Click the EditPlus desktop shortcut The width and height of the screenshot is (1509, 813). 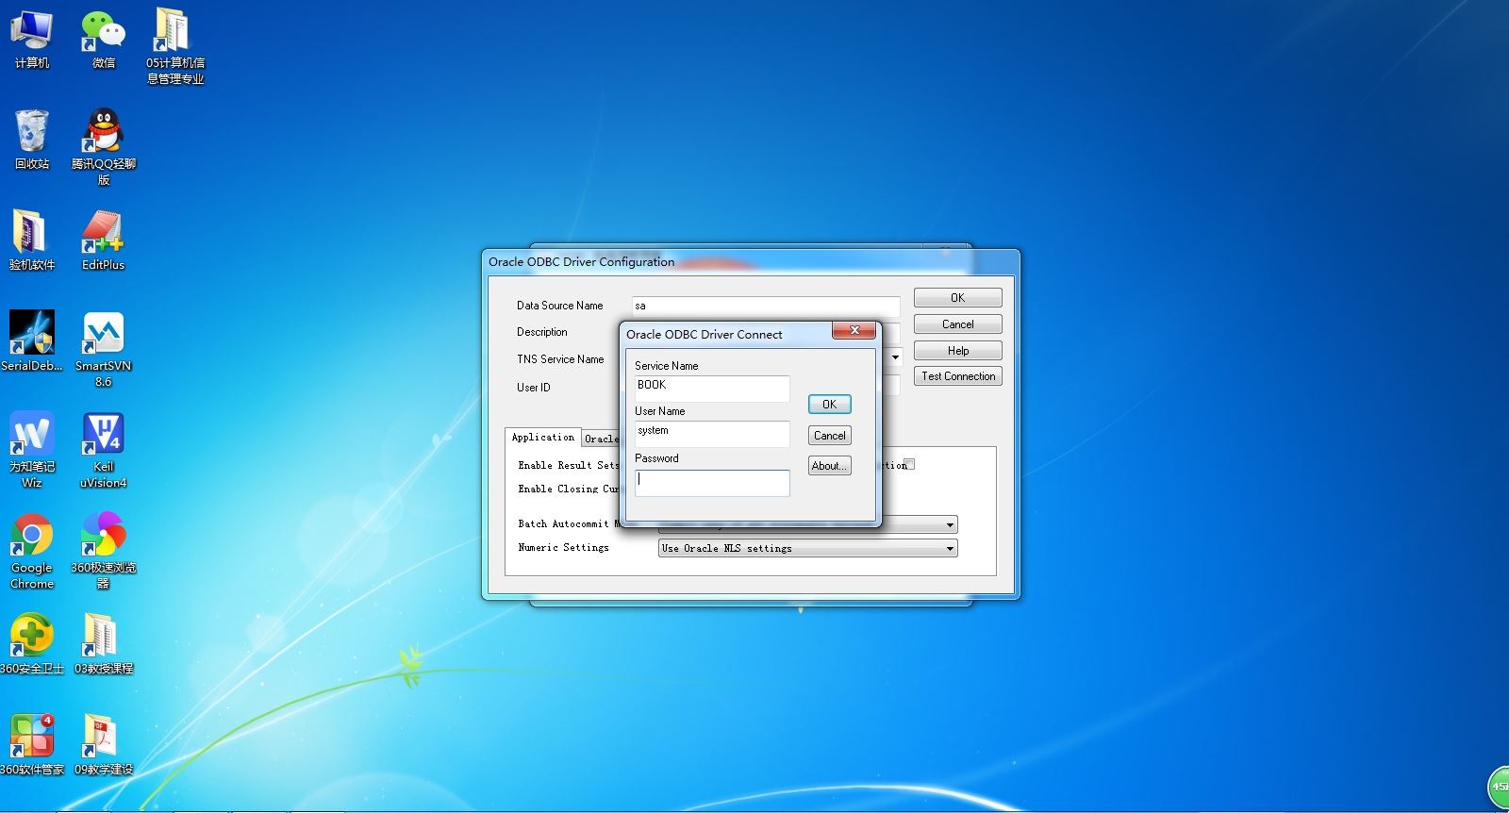pyautogui.click(x=104, y=240)
